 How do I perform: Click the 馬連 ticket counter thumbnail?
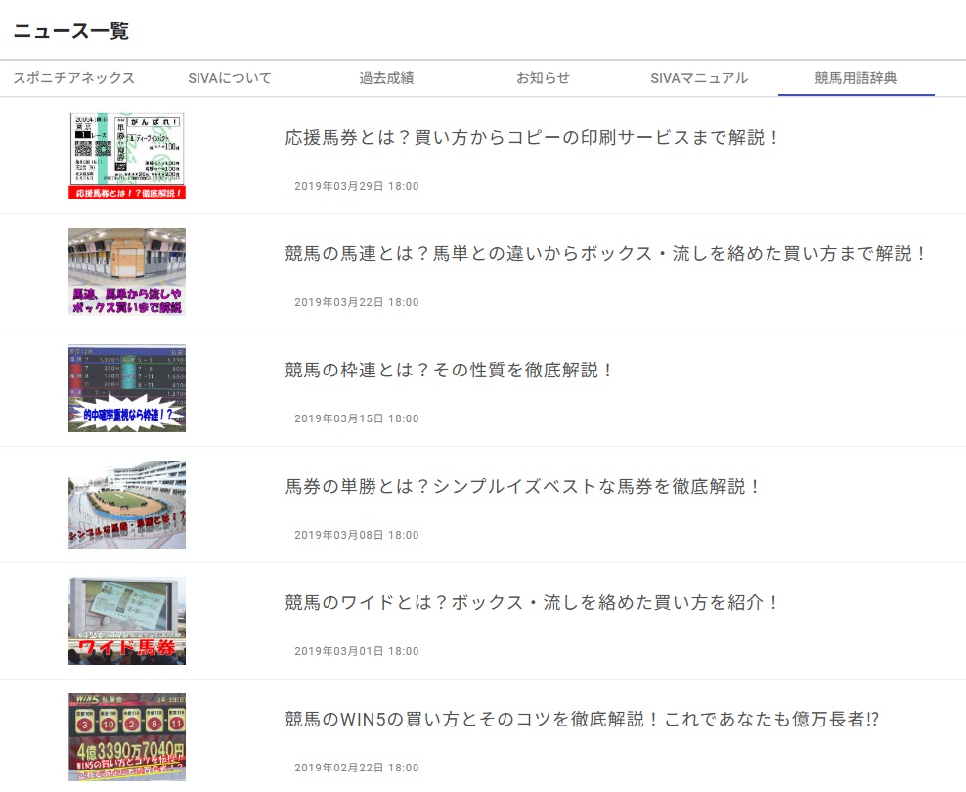(x=127, y=272)
